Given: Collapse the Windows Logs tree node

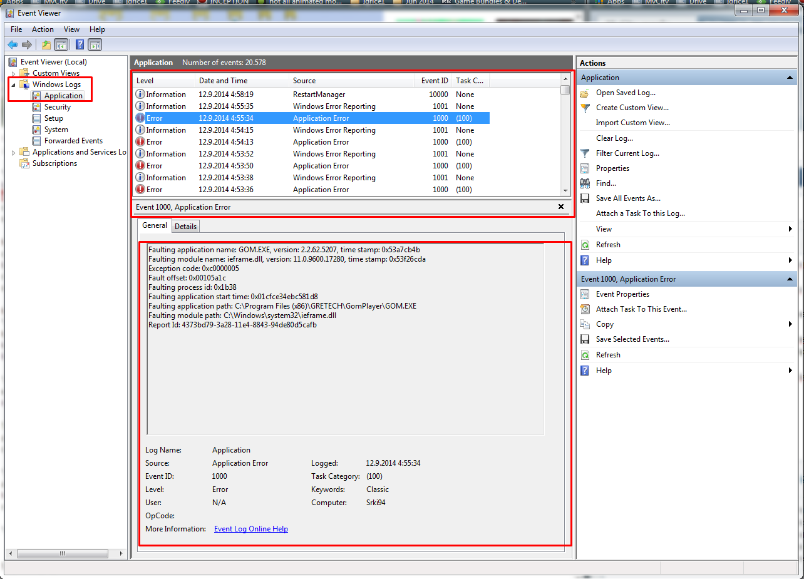Looking at the screenshot, I should [14, 85].
